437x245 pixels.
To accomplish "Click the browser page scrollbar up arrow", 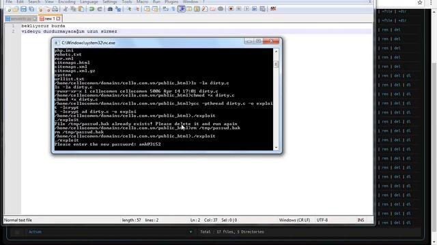I will pyautogui.click(x=434, y=12).
